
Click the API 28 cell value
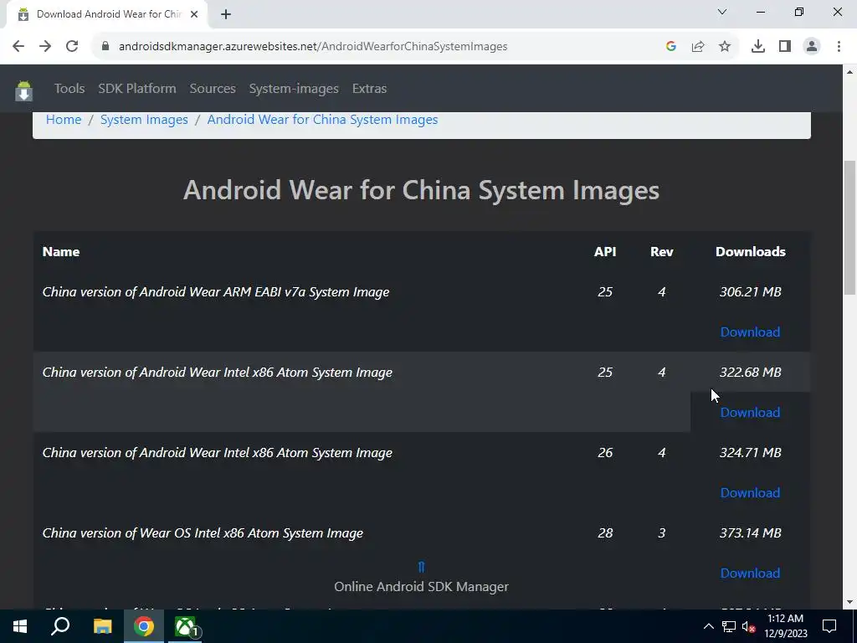tap(605, 533)
